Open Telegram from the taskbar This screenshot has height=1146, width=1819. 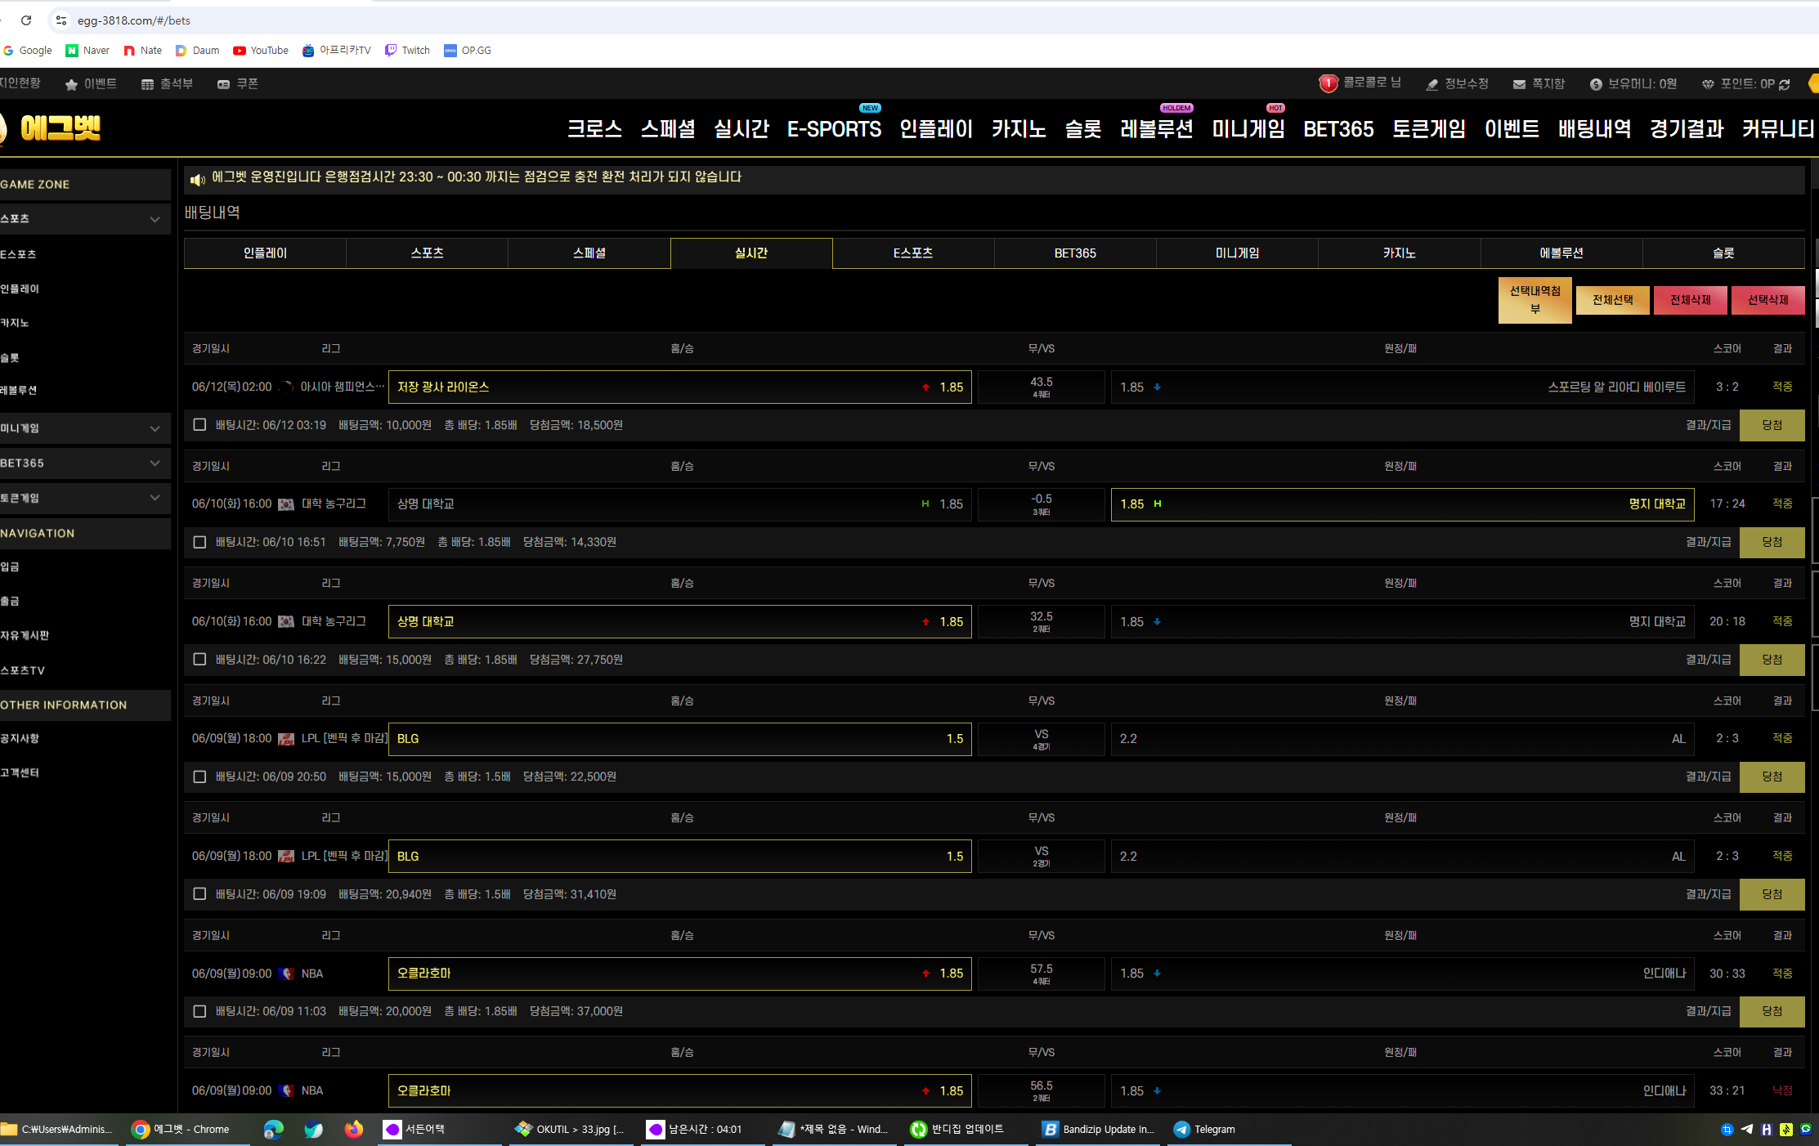coord(1205,1129)
